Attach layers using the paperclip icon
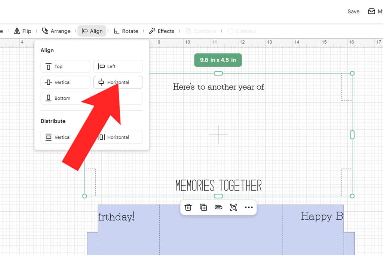This screenshot has height=255, width=383. [218, 207]
